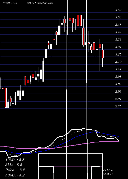Click the 2.85 price axis label
The width and height of the screenshot is (128, 179).
(x=118, y=106)
